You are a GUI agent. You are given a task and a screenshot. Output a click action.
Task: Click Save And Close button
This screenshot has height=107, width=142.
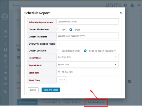(x=51, y=90)
